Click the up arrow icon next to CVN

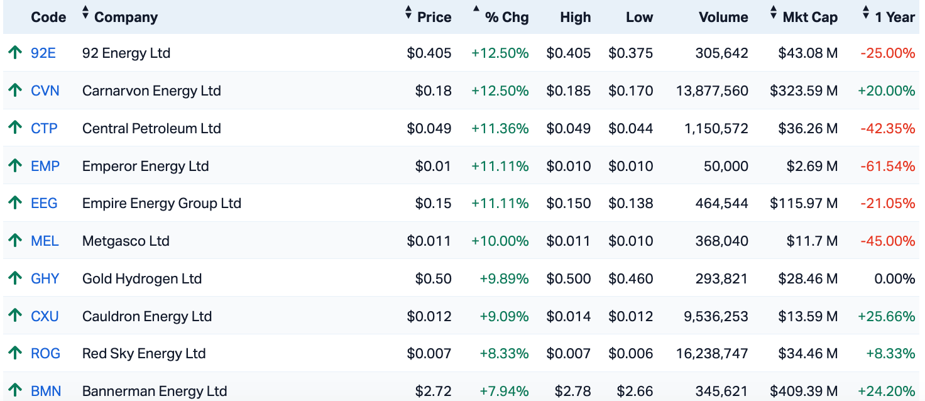[15, 91]
